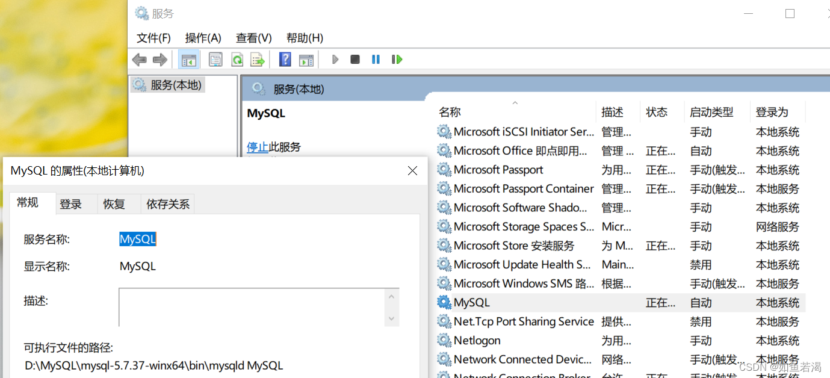This screenshot has width=830, height=378.
Task: Switch to the 依存关系 tab
Action: click(x=168, y=204)
